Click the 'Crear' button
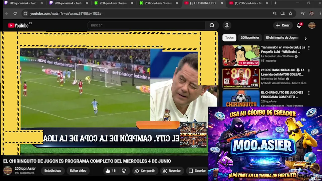This screenshot has height=181, width=322. coord(283,25)
